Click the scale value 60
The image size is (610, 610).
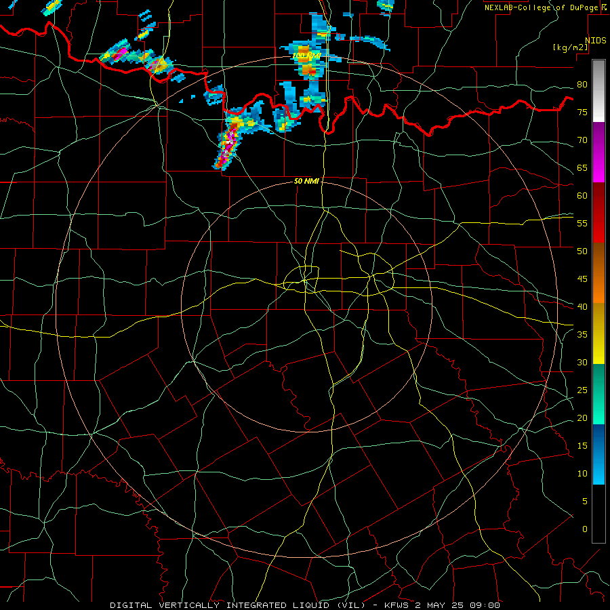(x=582, y=195)
